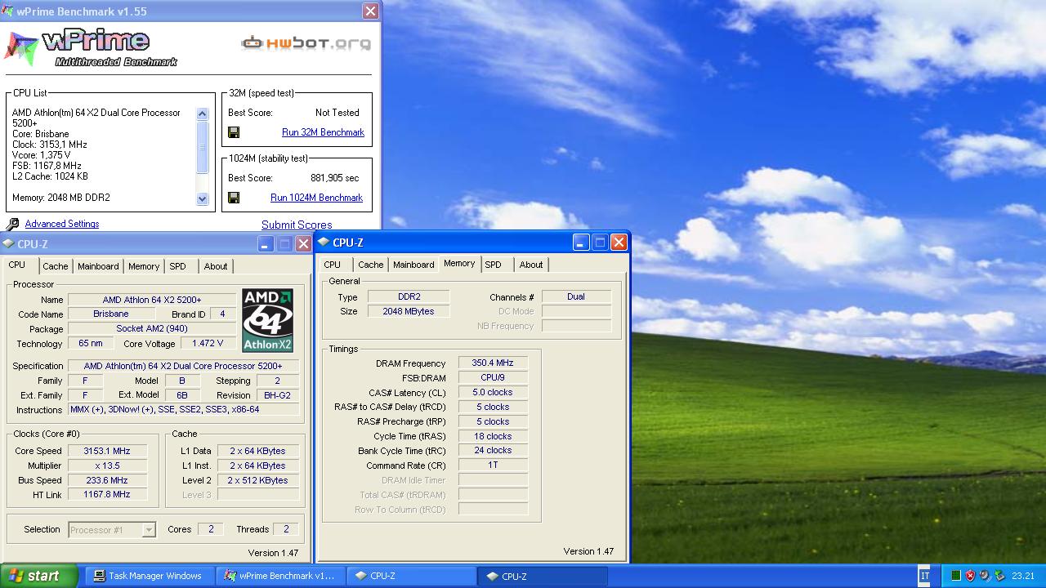Viewport: 1046px width, 588px height.
Task: Click the IT language bar indicator
Action: click(x=925, y=576)
